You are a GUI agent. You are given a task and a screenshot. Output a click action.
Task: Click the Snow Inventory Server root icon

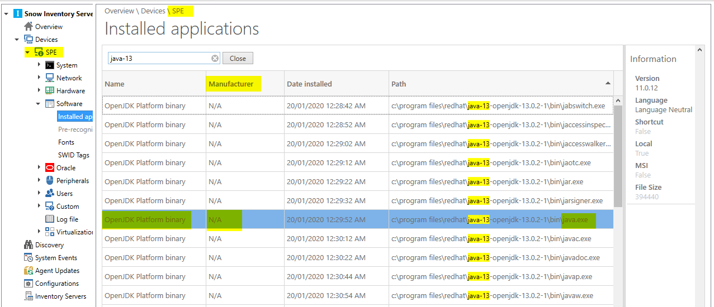click(x=18, y=13)
